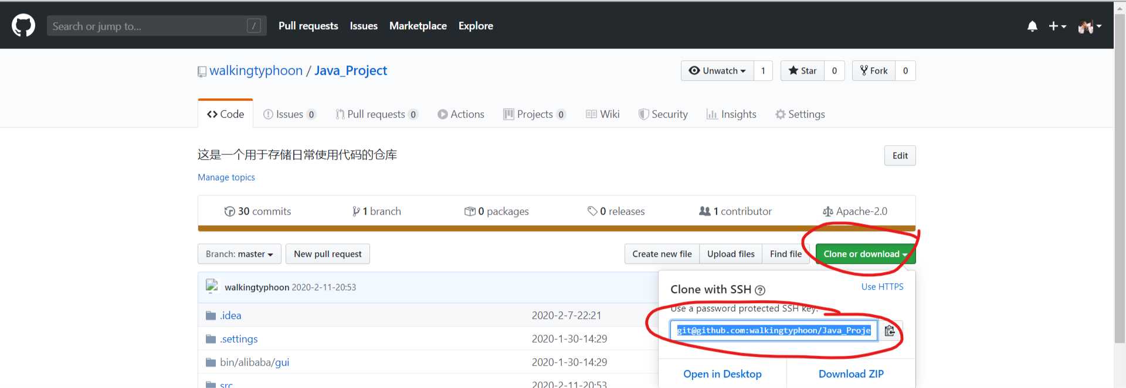Click the GitHub Octocat logo

coord(23,26)
